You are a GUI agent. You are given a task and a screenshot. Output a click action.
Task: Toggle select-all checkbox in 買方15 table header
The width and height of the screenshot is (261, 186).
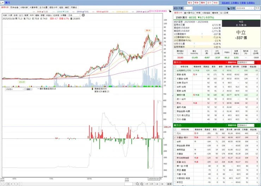click(x=175, y=67)
